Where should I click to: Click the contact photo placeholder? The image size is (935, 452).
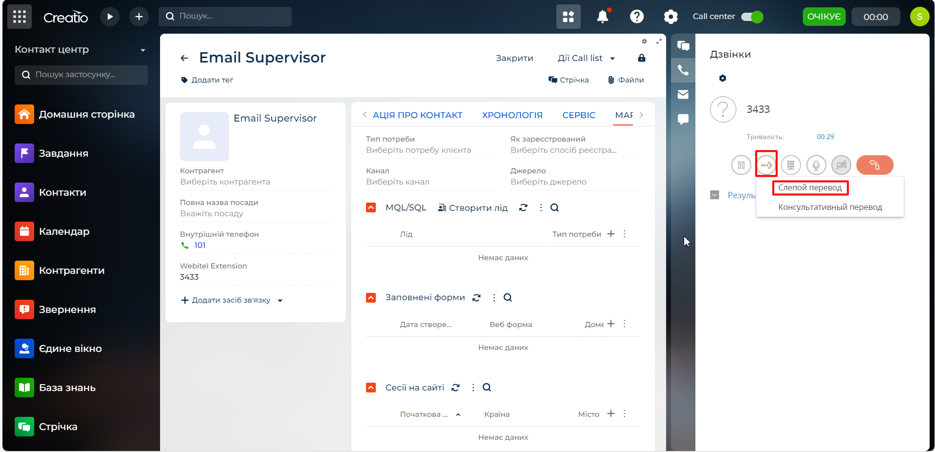204,137
